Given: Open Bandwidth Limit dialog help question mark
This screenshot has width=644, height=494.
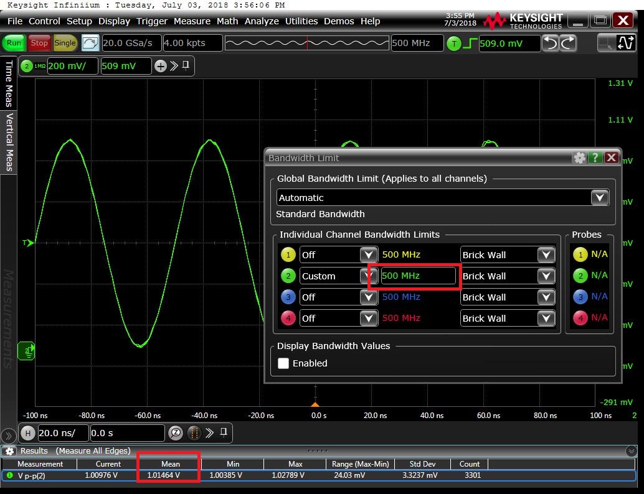Looking at the screenshot, I should pos(595,158).
